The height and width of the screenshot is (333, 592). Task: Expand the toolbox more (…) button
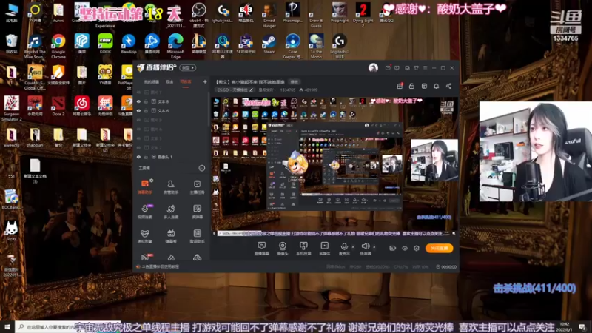[x=202, y=168]
